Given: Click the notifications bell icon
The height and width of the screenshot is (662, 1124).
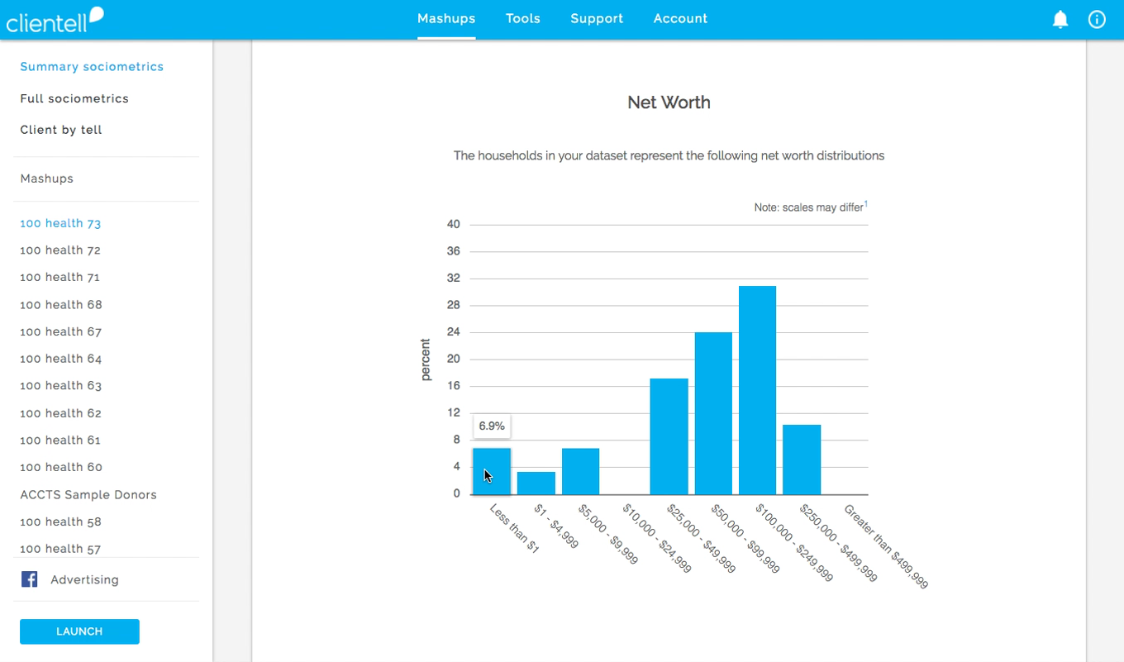Looking at the screenshot, I should point(1060,19).
